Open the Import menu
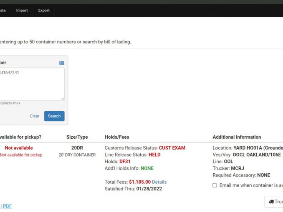 22,10
